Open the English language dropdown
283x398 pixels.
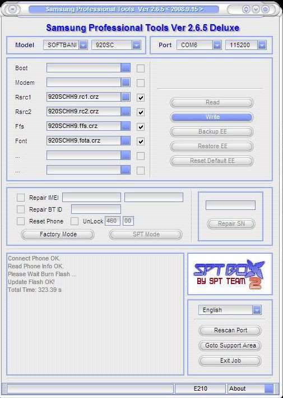click(257, 310)
